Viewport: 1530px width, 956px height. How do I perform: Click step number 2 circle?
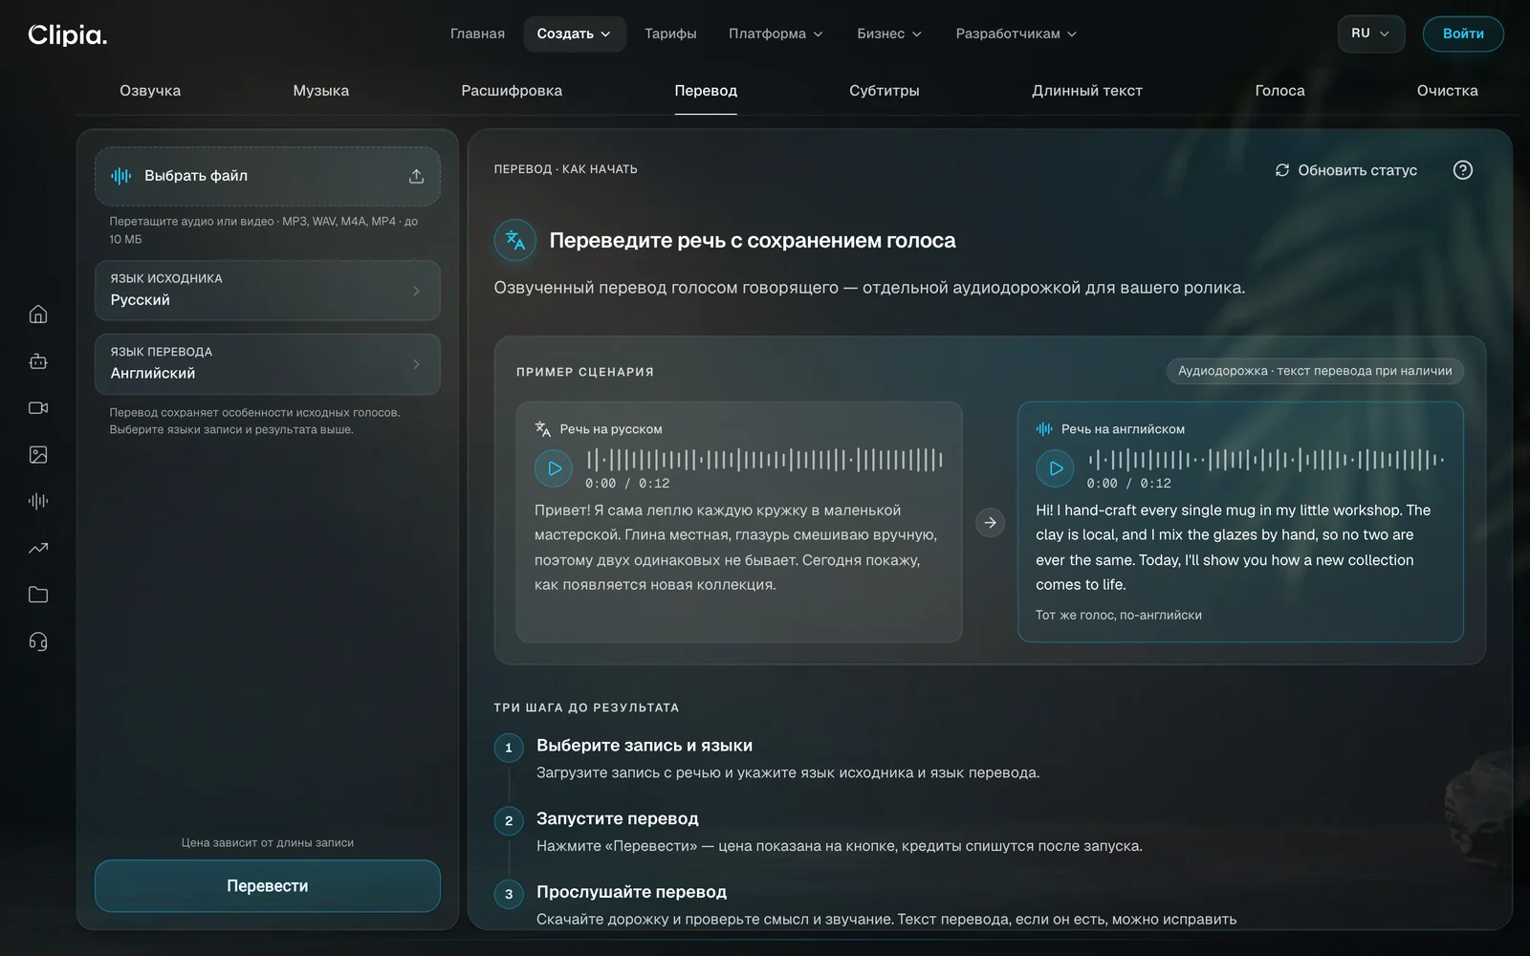click(509, 820)
